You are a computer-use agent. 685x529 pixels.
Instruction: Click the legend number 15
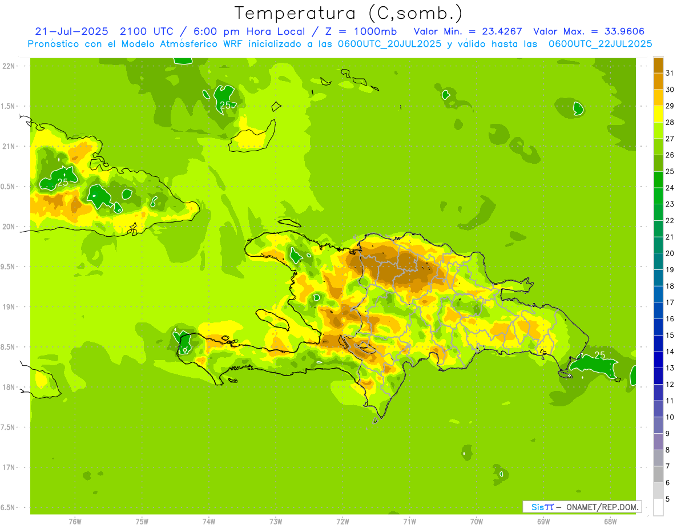(x=670, y=335)
